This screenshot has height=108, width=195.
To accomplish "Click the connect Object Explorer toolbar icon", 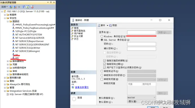I will 11,7.
